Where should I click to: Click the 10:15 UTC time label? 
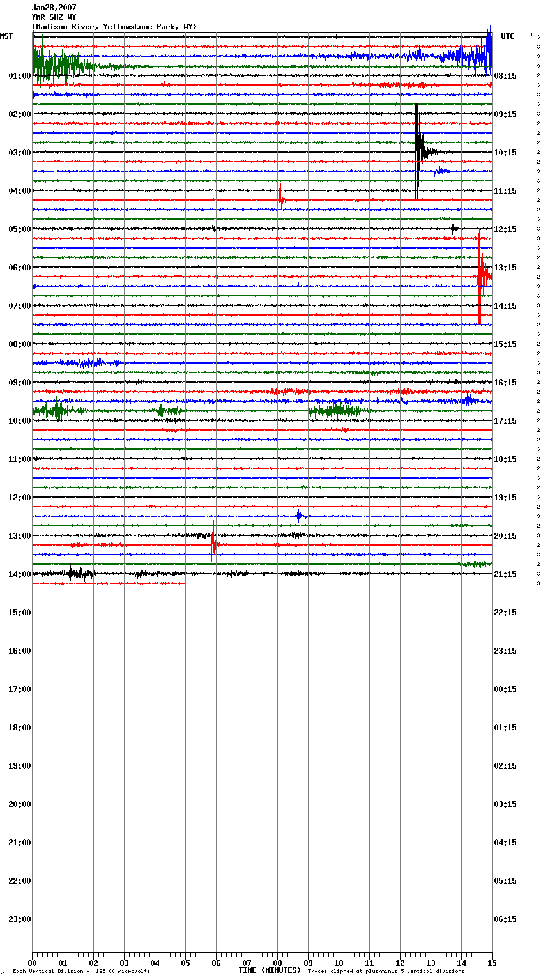(505, 153)
